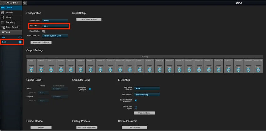The image size is (266, 131).
Task: Click the Output Settings heading
Action: (x=35, y=50)
